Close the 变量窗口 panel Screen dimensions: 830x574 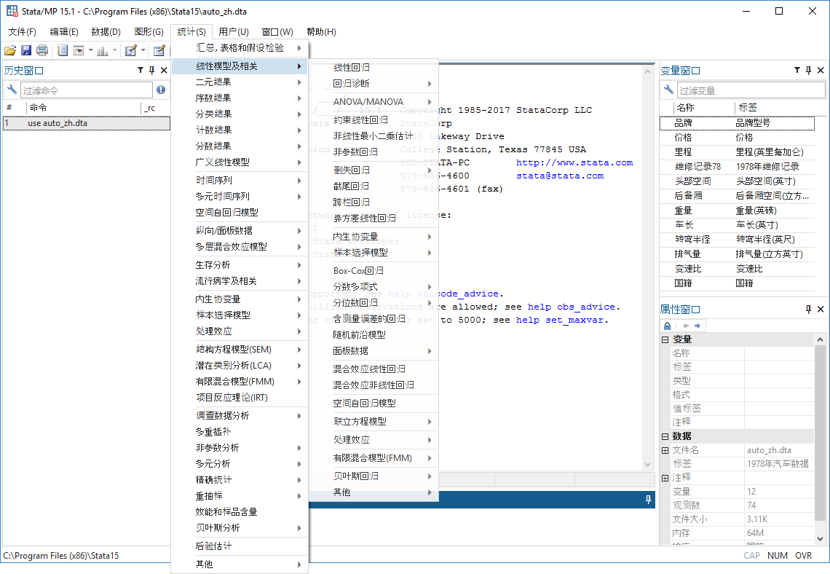coord(821,70)
